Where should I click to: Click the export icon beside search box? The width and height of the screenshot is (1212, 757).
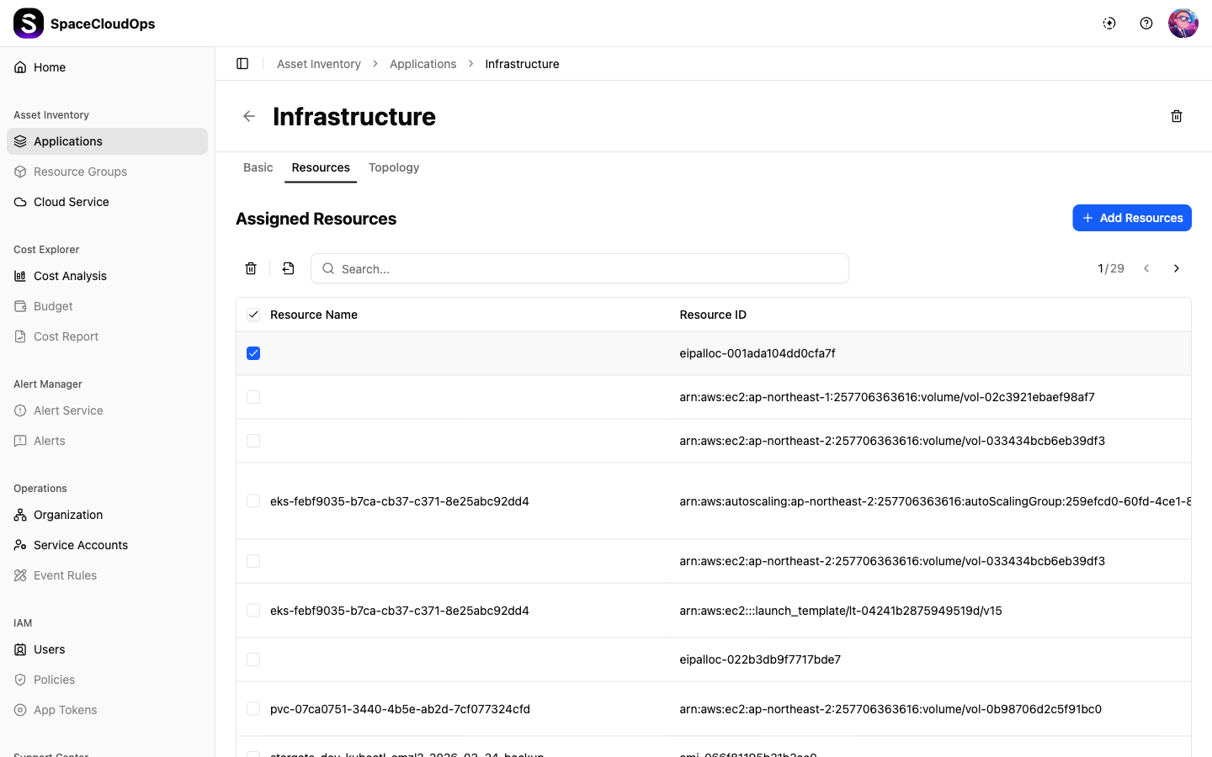coord(289,268)
